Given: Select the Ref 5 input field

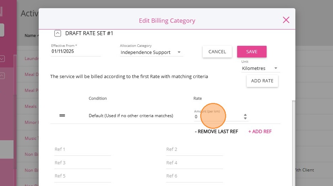Looking at the screenshot, I should (82, 176).
